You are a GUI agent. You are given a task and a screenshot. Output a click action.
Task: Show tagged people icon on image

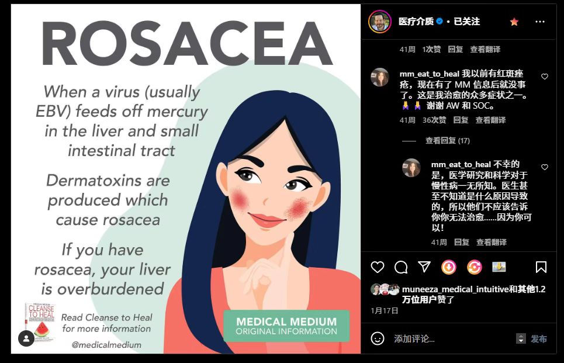point(26,338)
